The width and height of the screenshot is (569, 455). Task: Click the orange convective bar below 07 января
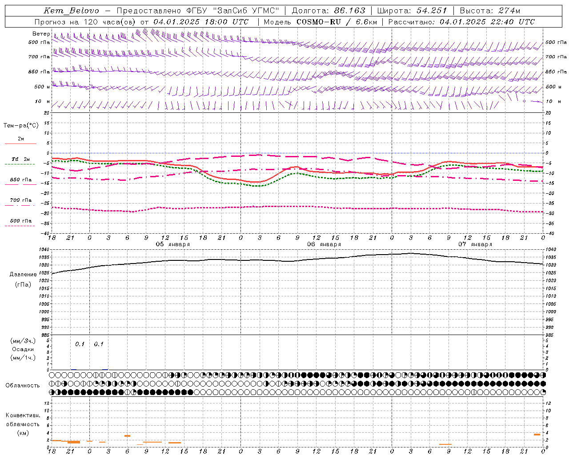[445, 444]
